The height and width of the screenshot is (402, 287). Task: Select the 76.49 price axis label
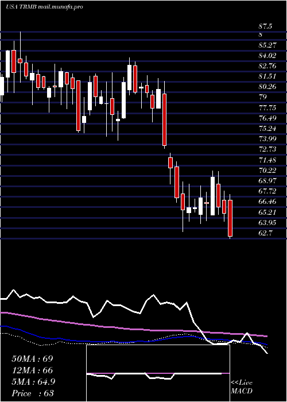pos(267,118)
